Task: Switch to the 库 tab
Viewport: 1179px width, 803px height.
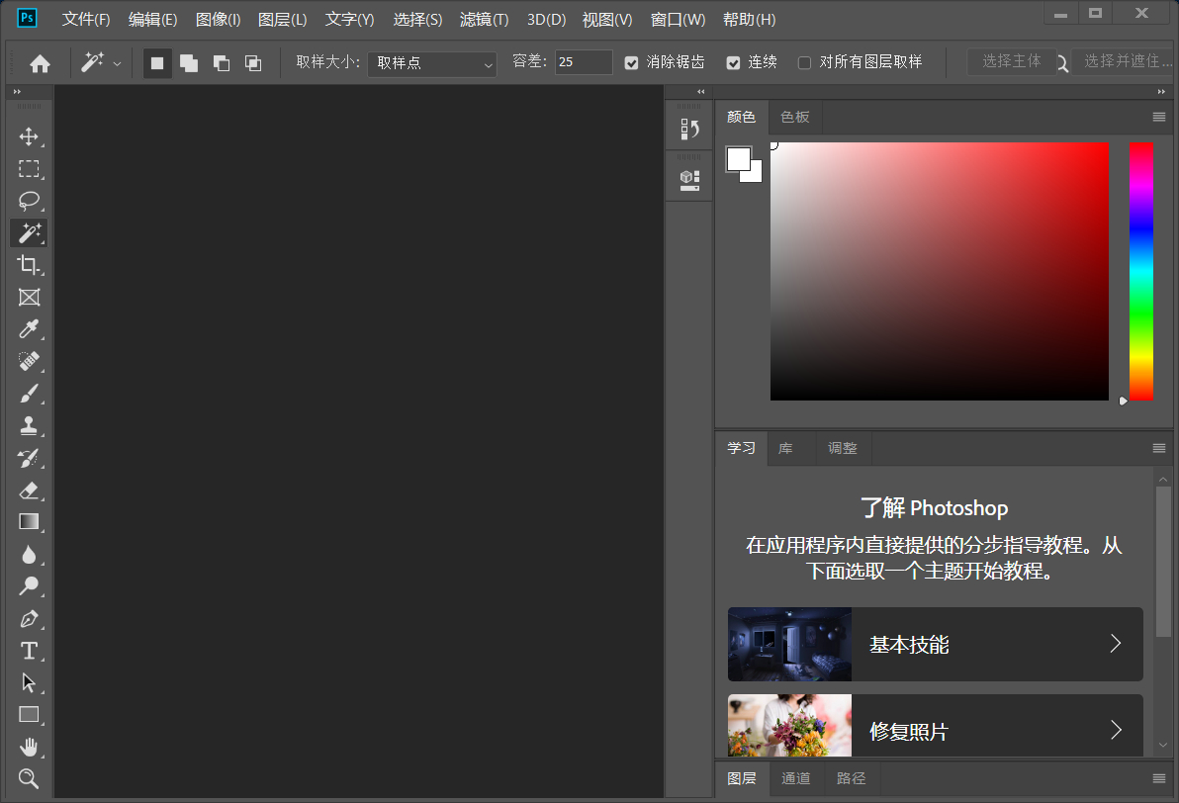Action: [785, 448]
